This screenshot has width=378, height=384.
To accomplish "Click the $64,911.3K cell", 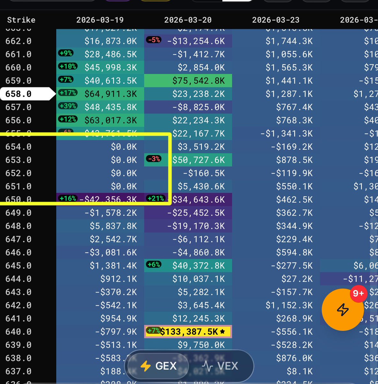I will tap(100, 94).
